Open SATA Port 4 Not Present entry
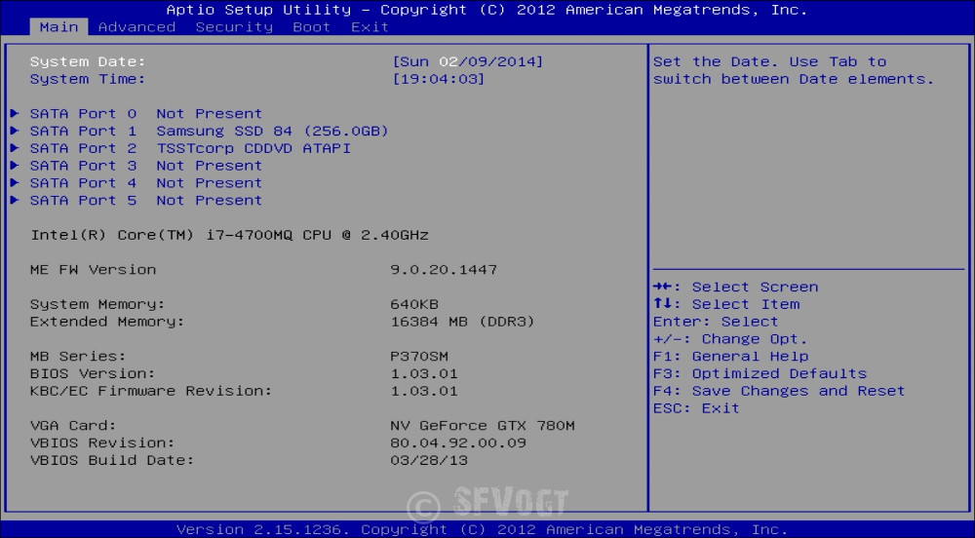This screenshot has width=975, height=538. pyautogui.click(x=146, y=183)
